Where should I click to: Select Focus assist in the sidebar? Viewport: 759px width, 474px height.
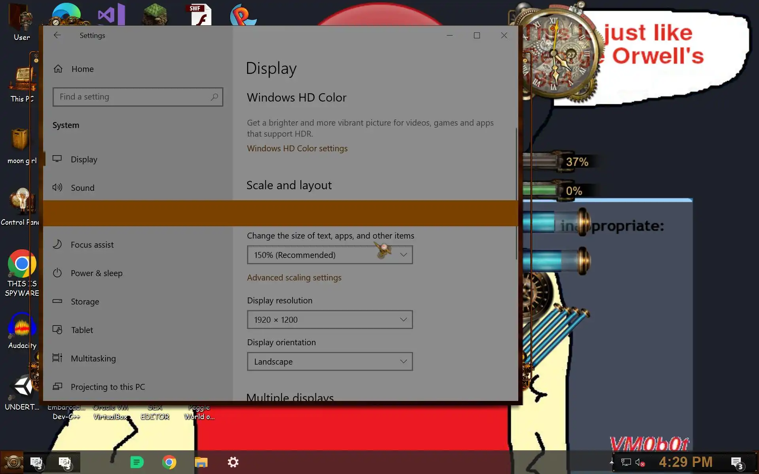tap(92, 245)
